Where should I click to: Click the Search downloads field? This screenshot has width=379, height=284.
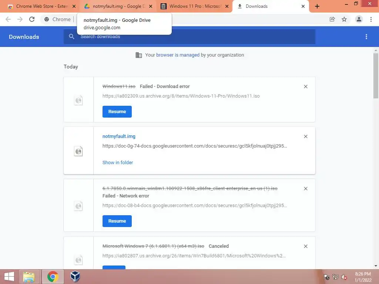pos(189,37)
